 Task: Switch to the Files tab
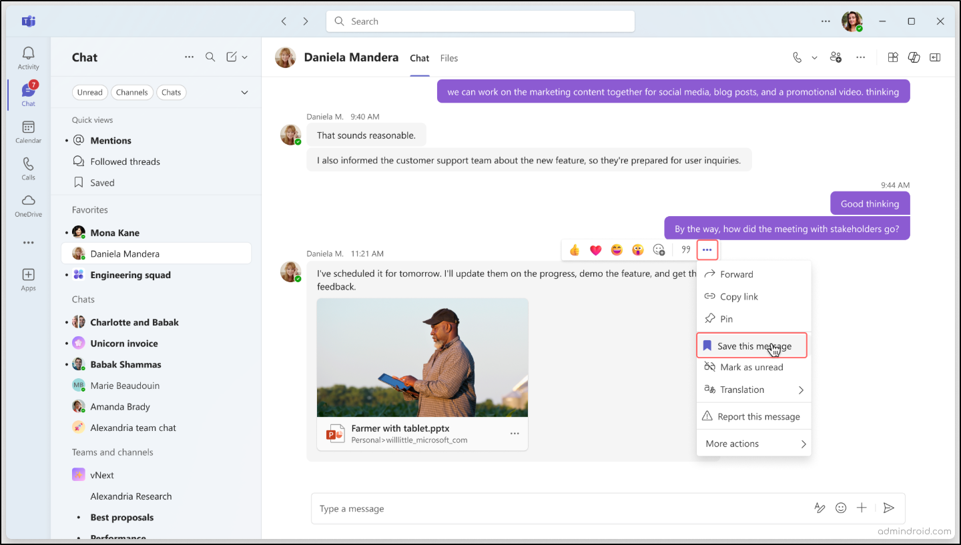pyautogui.click(x=448, y=58)
